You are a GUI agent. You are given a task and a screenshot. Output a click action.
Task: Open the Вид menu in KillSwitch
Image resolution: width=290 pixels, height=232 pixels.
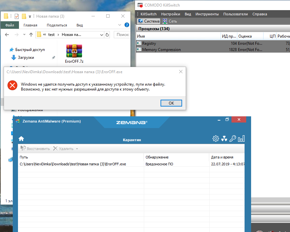[188, 14]
